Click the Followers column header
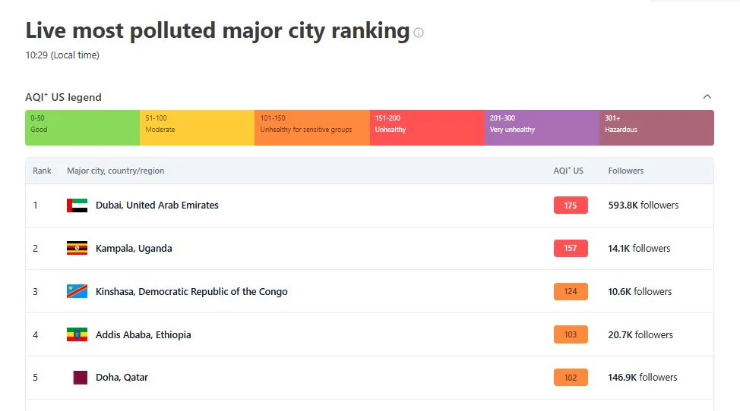This screenshot has width=740, height=411. click(626, 171)
